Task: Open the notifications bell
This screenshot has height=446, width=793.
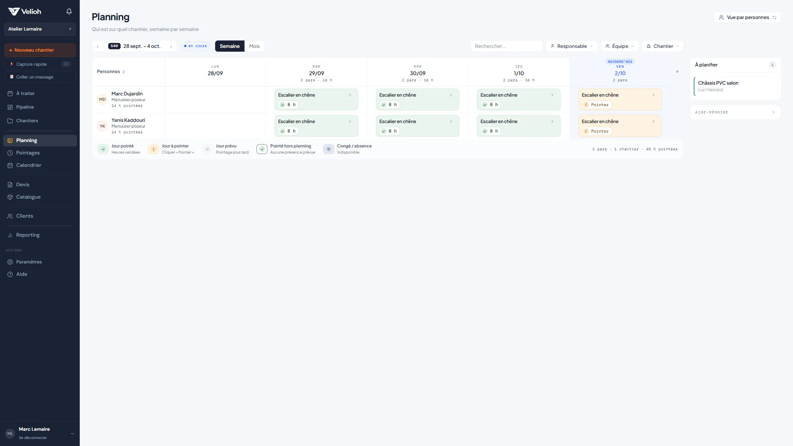Action: pos(69,12)
